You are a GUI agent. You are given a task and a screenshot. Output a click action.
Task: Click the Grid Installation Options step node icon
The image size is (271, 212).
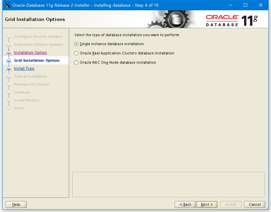click(9, 61)
